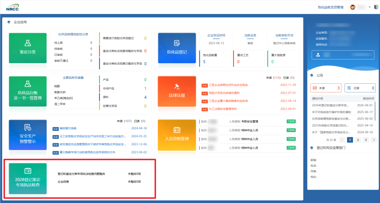Viewport: 380px width, 203px height.
Task: Open 化工过程安全管理导则 link
Action: [x=223, y=109]
